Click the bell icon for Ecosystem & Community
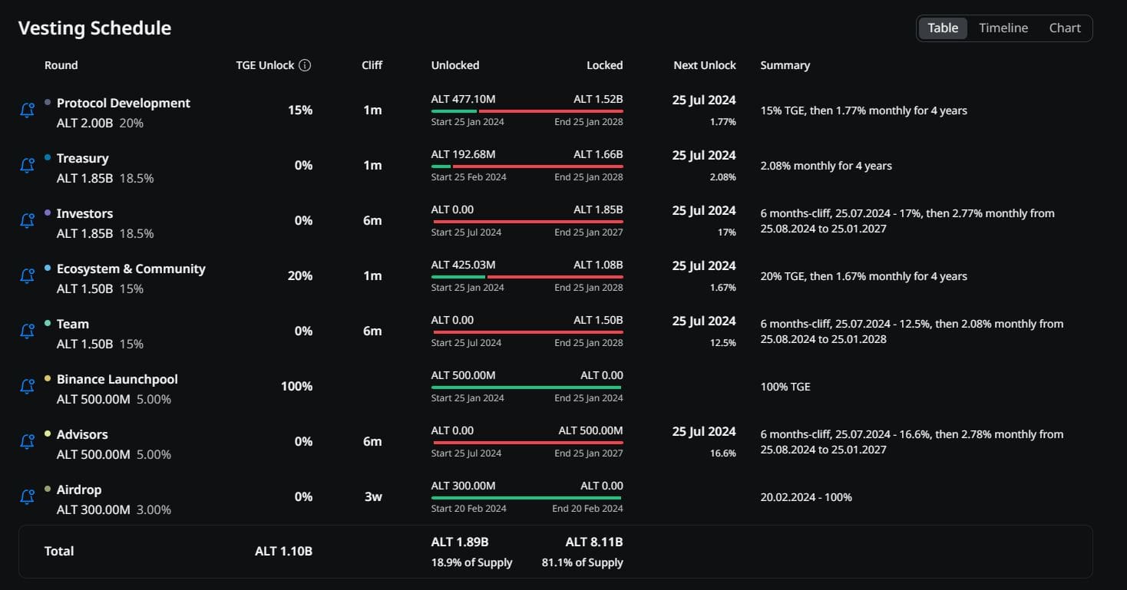1127x590 pixels. [x=27, y=275]
